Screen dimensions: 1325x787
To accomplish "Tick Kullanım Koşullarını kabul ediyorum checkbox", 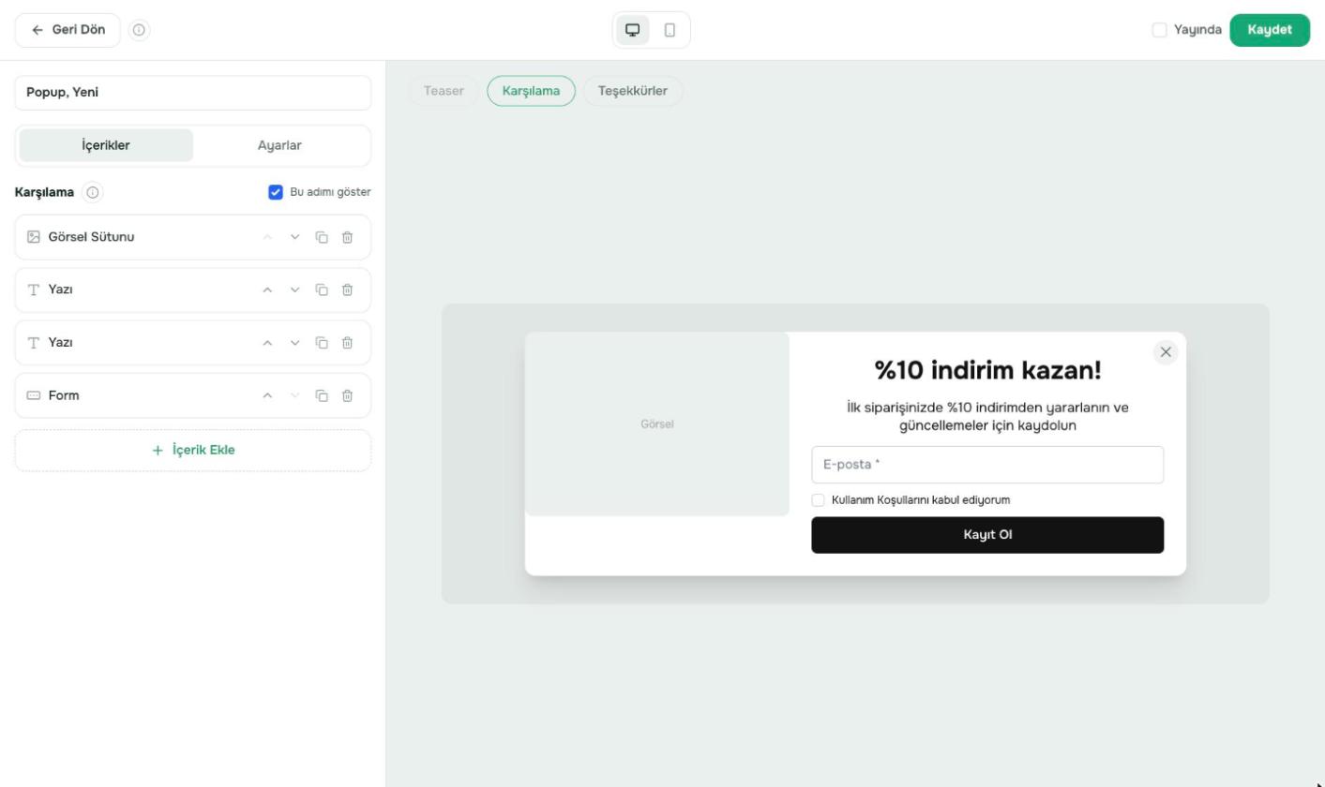I will [x=818, y=500].
